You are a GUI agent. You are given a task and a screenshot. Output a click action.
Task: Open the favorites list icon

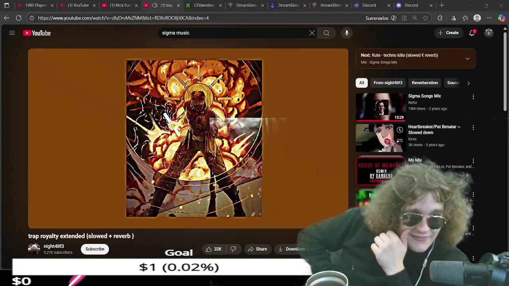pyautogui.click(x=465, y=18)
